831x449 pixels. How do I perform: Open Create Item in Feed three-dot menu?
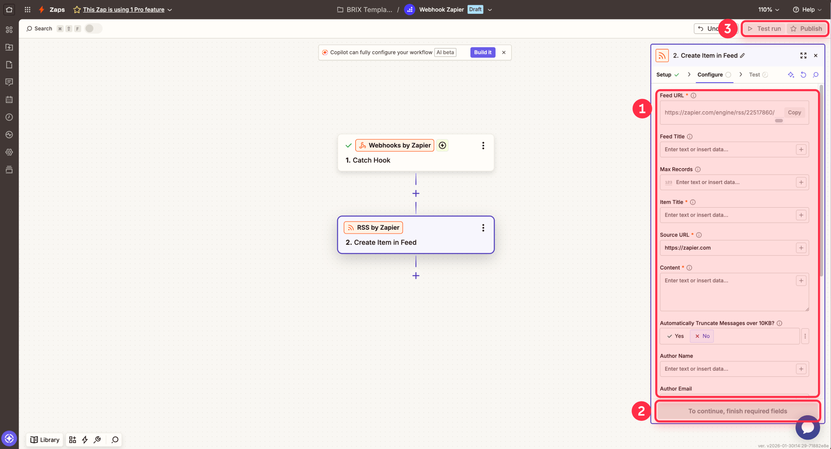click(x=483, y=228)
